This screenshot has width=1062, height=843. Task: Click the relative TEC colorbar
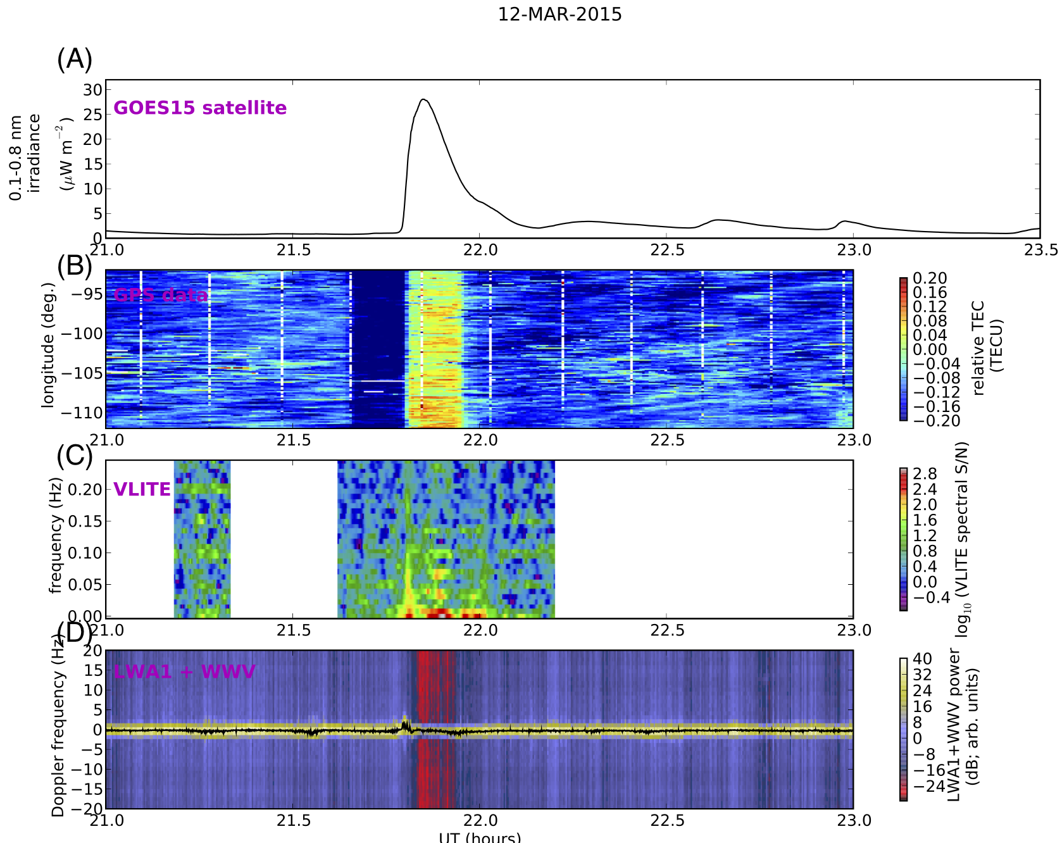[903, 349]
